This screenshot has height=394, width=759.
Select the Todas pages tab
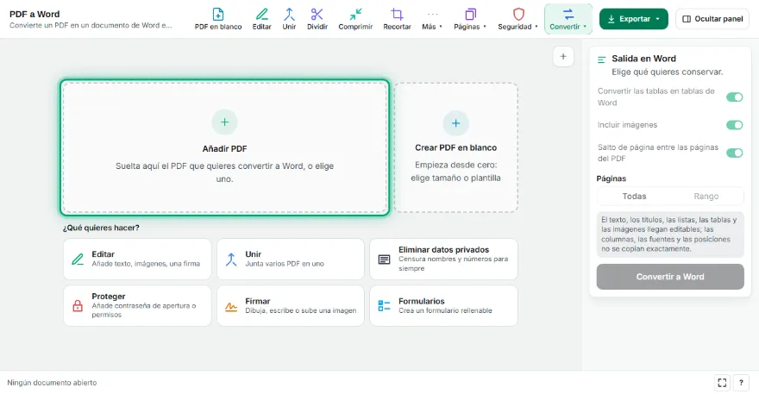pyautogui.click(x=634, y=196)
